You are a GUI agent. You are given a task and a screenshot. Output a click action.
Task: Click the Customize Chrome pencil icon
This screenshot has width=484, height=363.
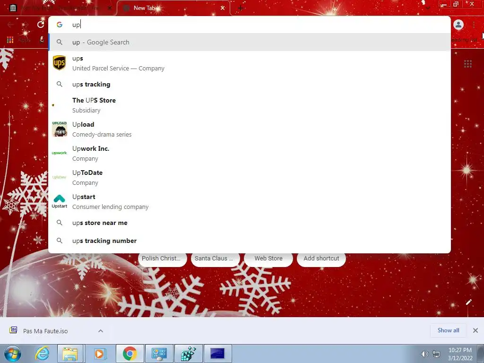[468, 302]
